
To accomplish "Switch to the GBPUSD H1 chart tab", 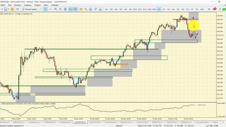I will coord(19,122).
